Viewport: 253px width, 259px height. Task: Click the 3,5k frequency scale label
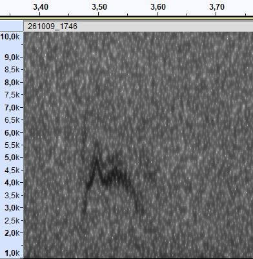click(12, 195)
